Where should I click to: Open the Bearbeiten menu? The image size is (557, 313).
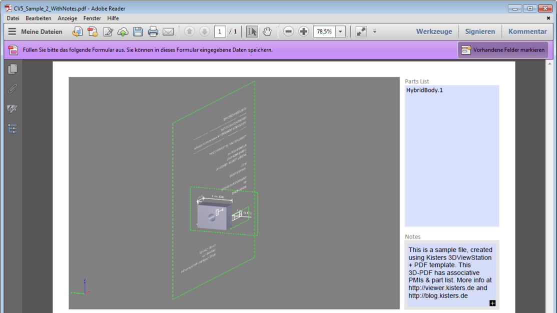pyautogui.click(x=39, y=18)
